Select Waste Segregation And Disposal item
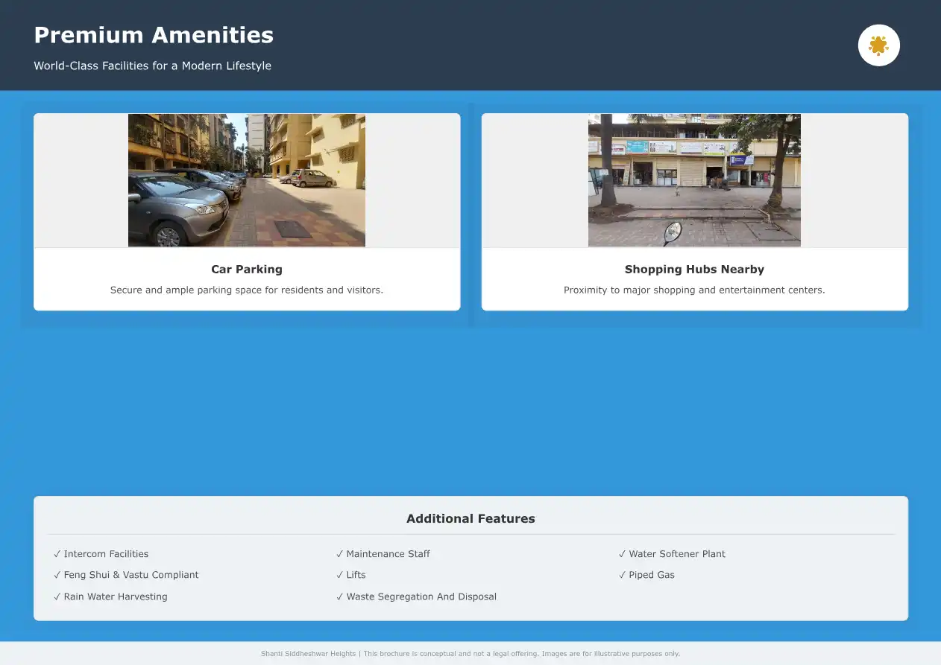941x665 pixels. pyautogui.click(x=416, y=596)
